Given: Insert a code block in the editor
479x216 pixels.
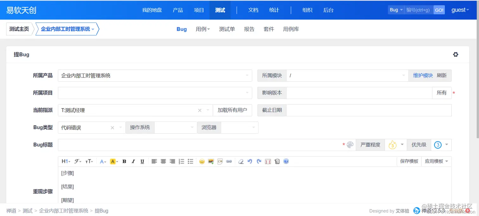Looking at the screenshot, I should (x=220, y=161).
